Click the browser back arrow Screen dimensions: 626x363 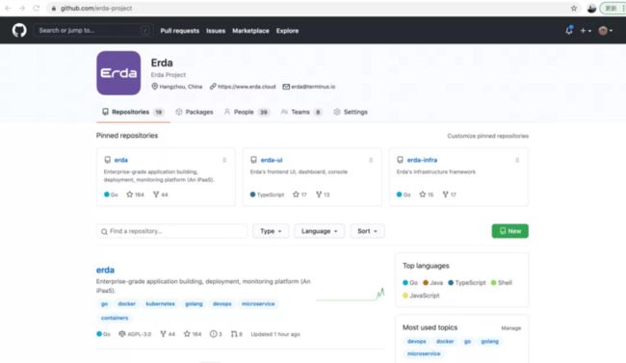8,8
